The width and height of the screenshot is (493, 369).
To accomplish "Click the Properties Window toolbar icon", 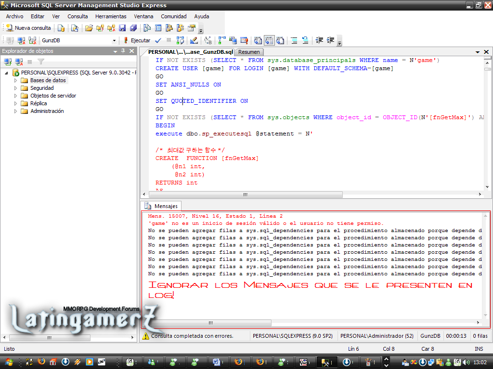I will tap(192, 28).
